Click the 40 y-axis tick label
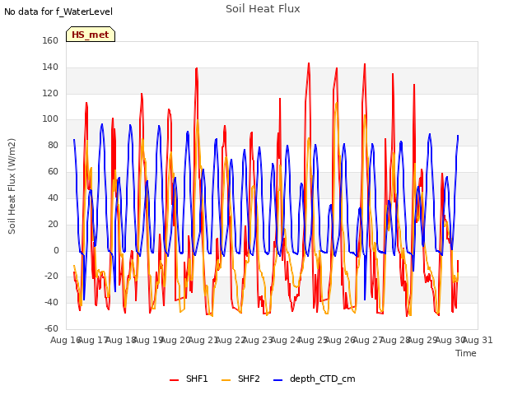This screenshot has height=395, width=527. [53, 197]
